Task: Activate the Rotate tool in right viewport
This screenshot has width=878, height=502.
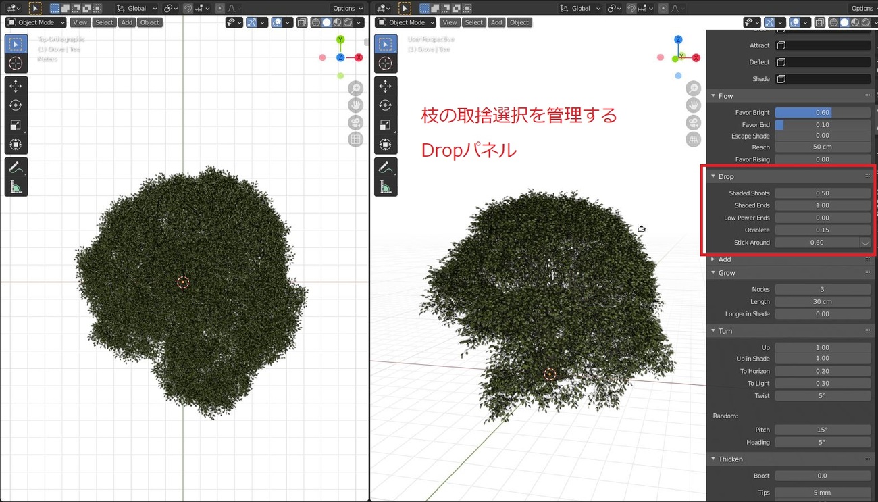Action: click(x=385, y=105)
